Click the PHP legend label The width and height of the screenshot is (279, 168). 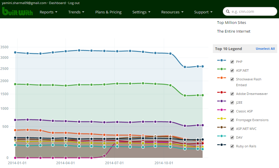(x=239, y=62)
